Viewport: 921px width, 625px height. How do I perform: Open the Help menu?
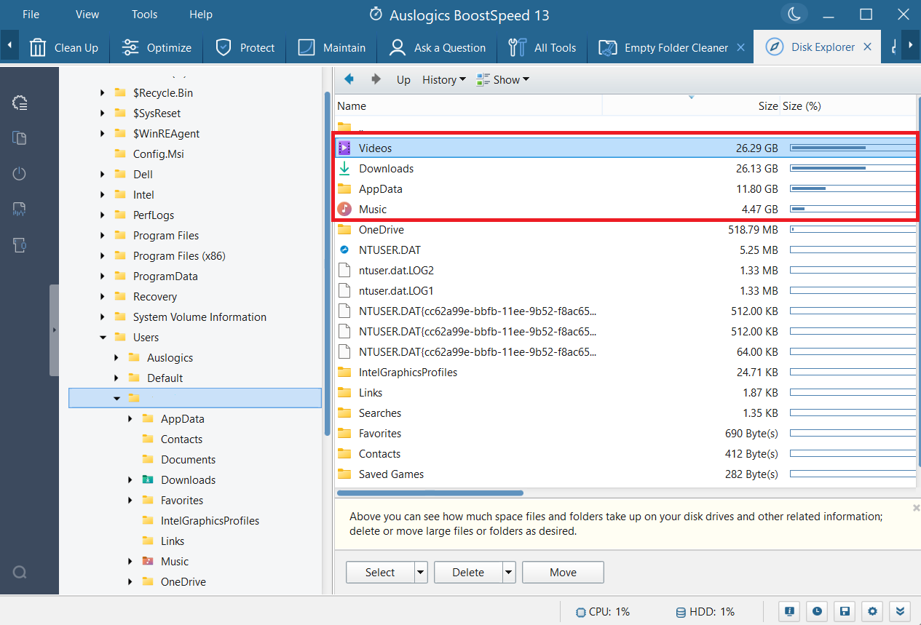tap(201, 14)
